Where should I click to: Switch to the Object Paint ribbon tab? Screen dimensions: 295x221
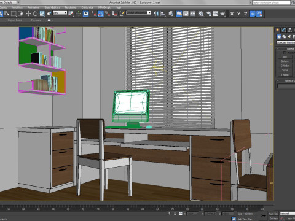click(x=15, y=20)
